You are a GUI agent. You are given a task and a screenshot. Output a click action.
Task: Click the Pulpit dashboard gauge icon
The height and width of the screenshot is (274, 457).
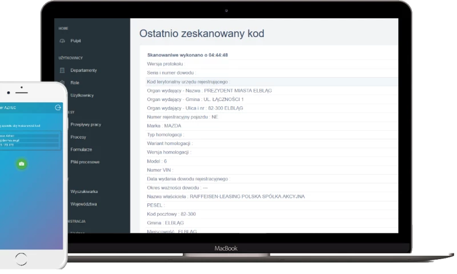tap(62, 41)
